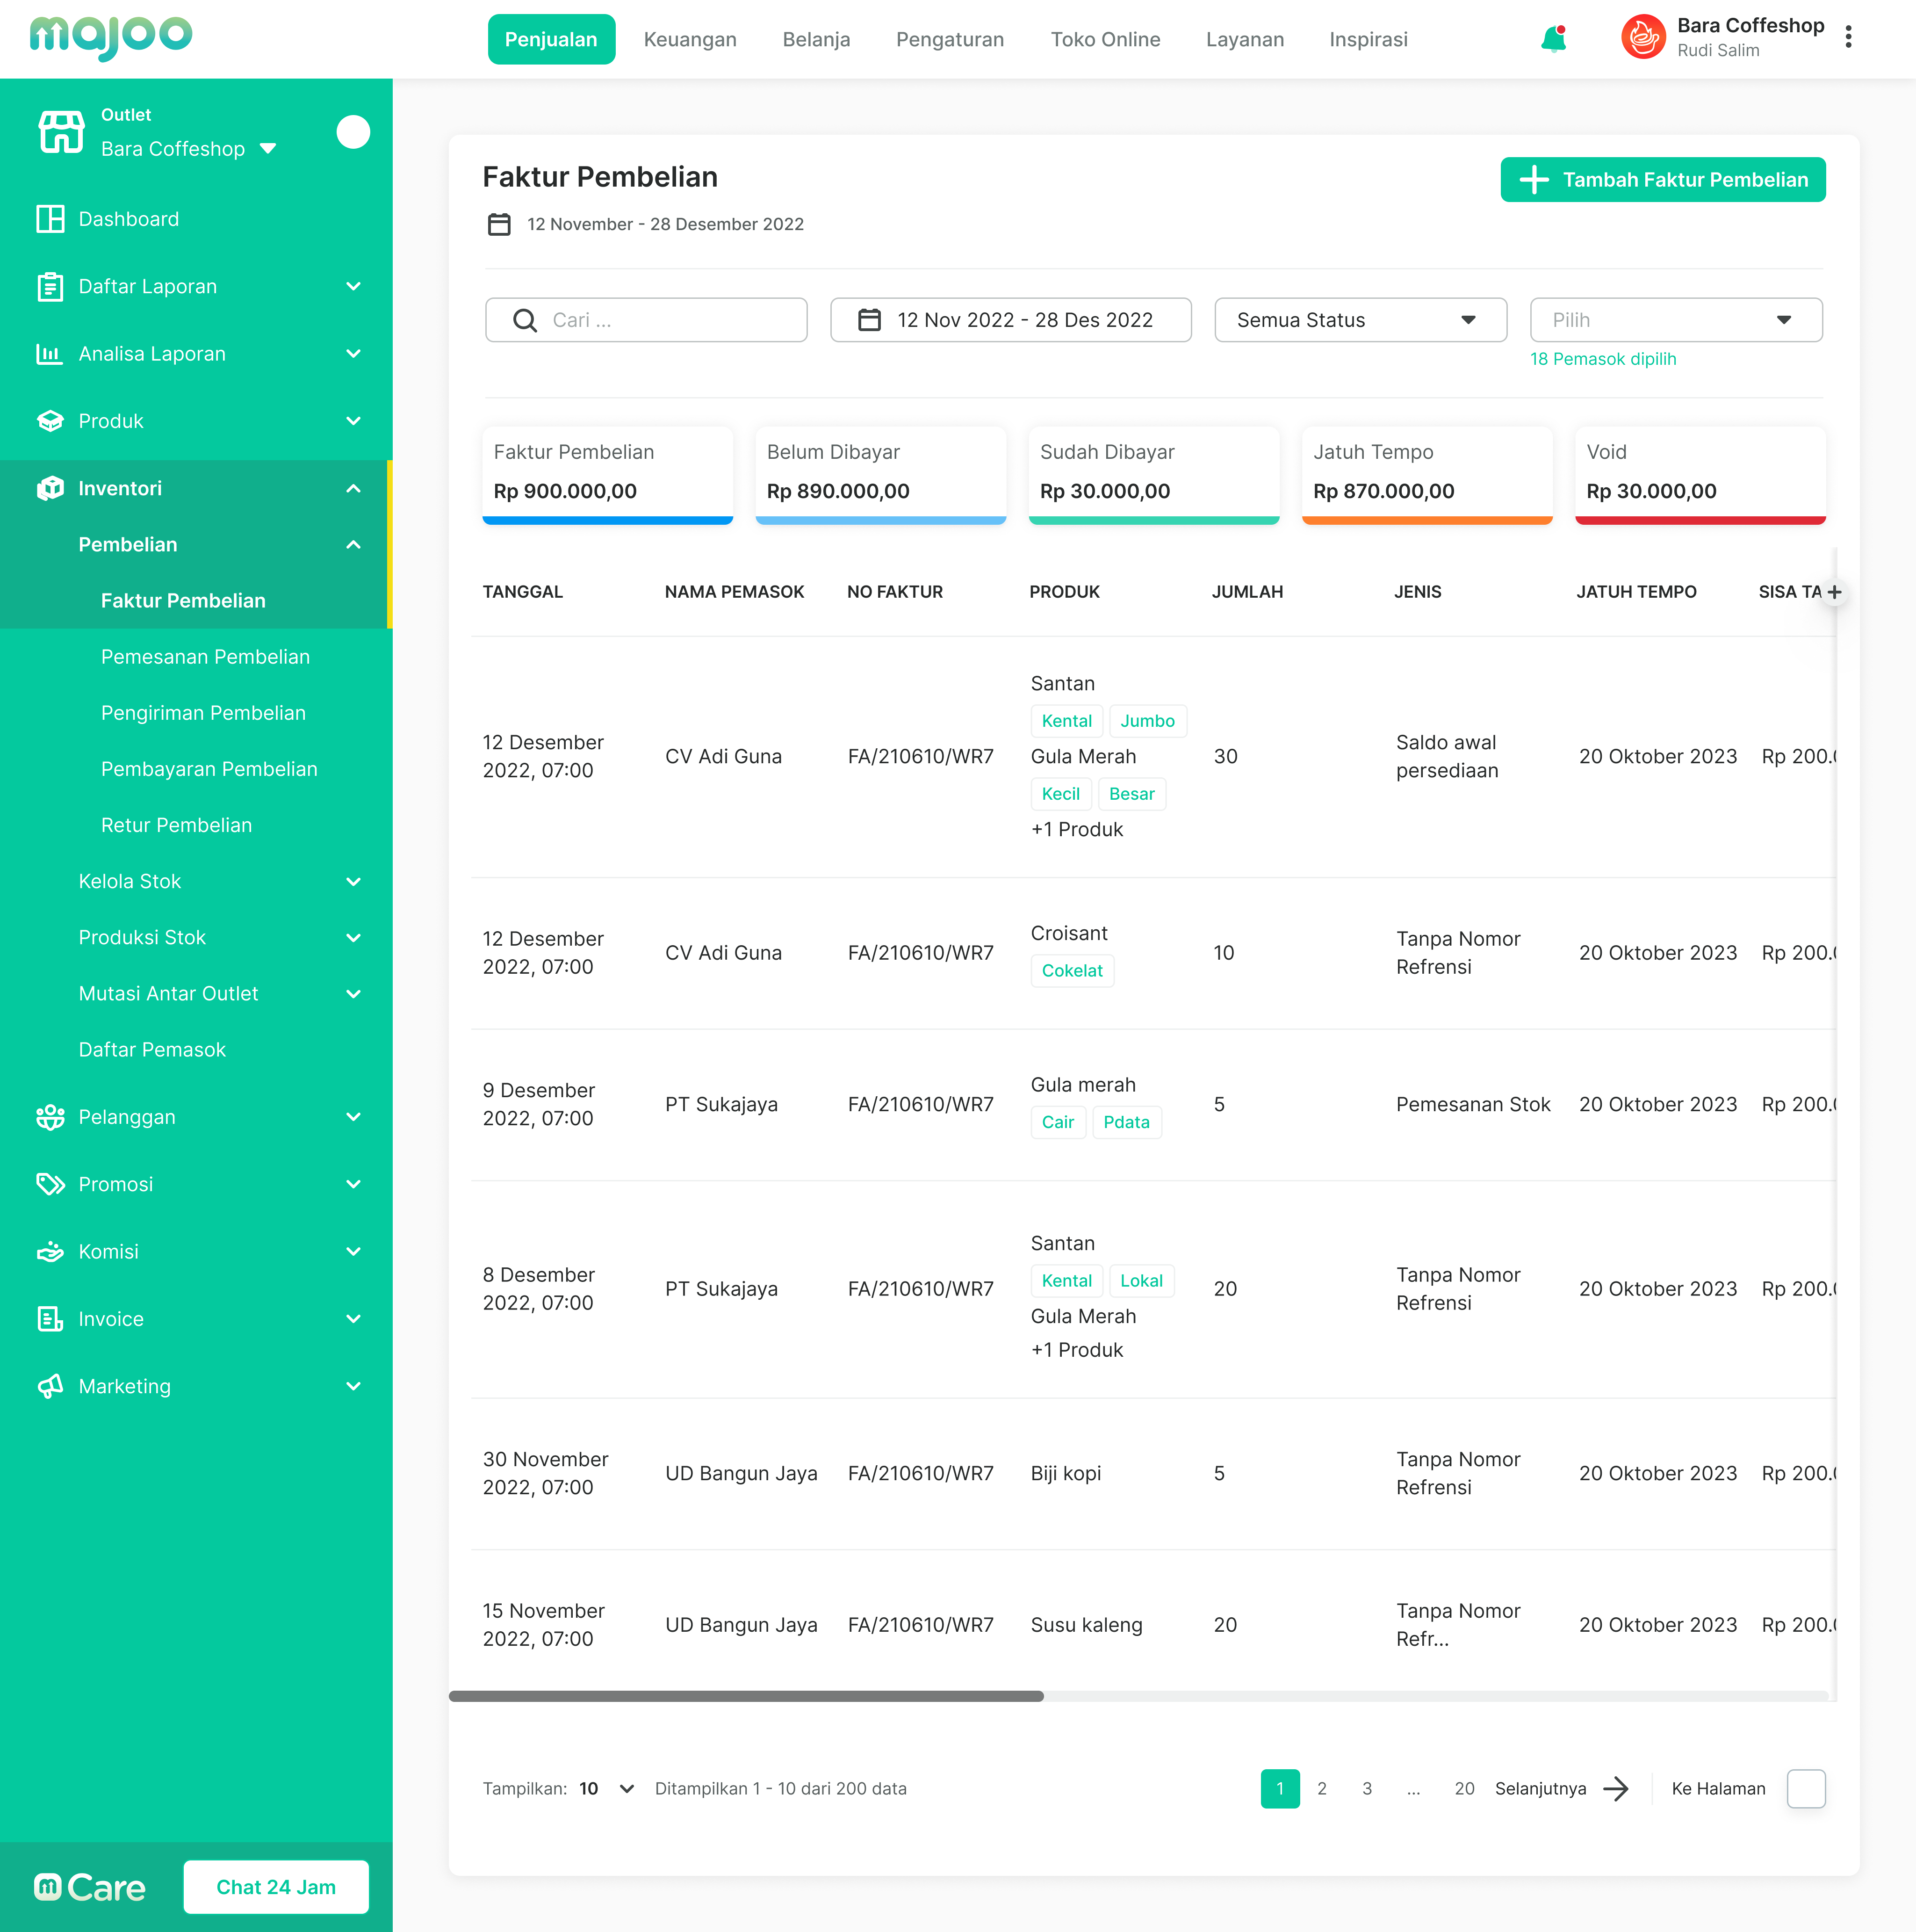Image resolution: width=1916 pixels, height=1932 pixels.
Task: Toggle the outlet switch next to Bara Coffeshop
Action: [x=353, y=132]
